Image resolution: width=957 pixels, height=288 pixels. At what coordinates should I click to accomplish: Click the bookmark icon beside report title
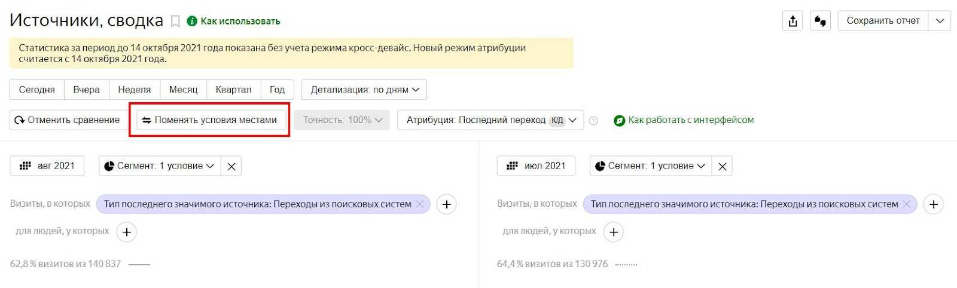[175, 22]
